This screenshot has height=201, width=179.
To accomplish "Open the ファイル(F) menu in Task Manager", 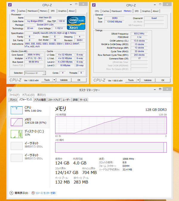I will [x=14, y=95].
